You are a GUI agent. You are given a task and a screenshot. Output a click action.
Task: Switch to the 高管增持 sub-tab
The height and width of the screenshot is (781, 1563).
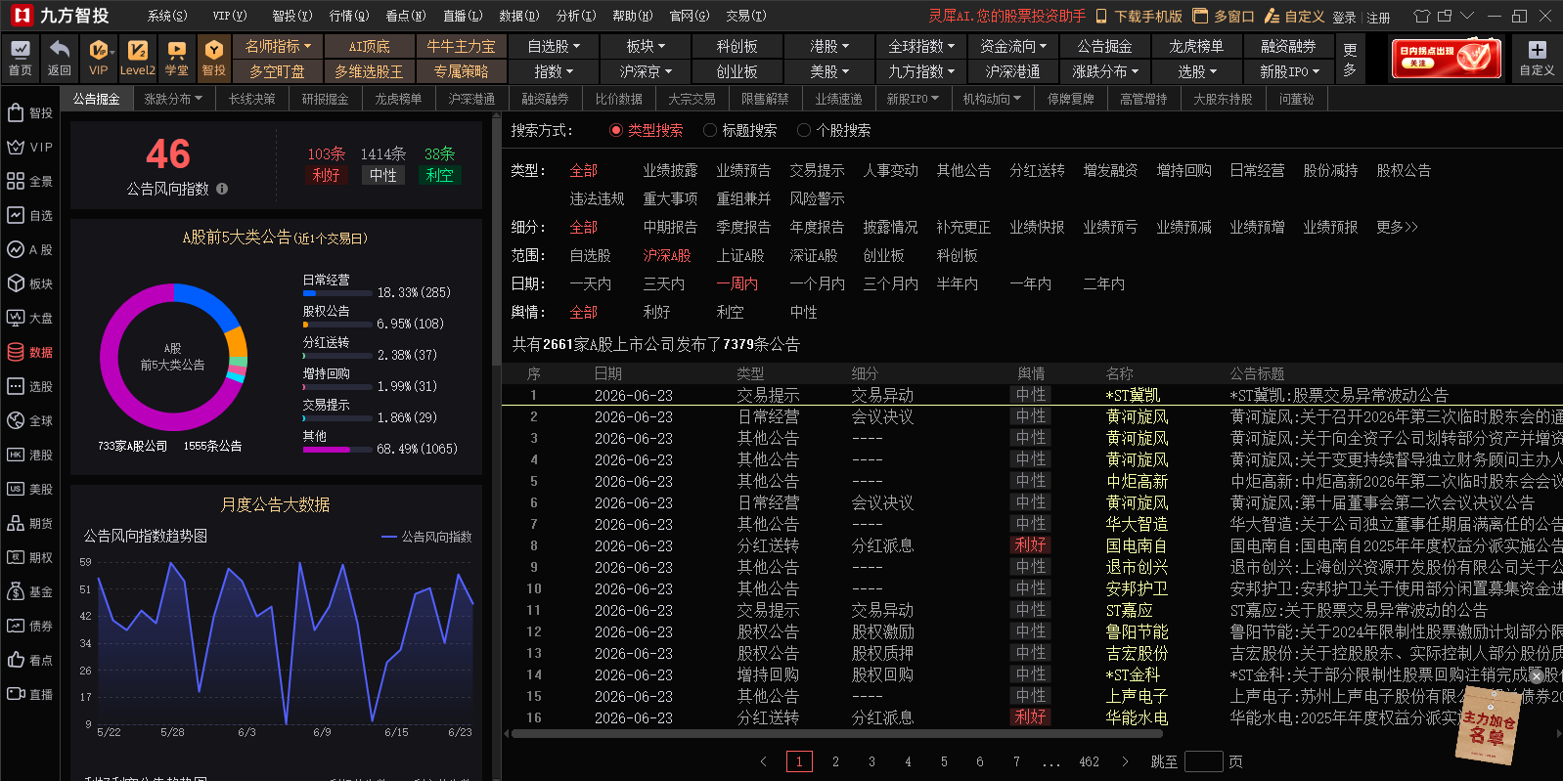point(1143,99)
